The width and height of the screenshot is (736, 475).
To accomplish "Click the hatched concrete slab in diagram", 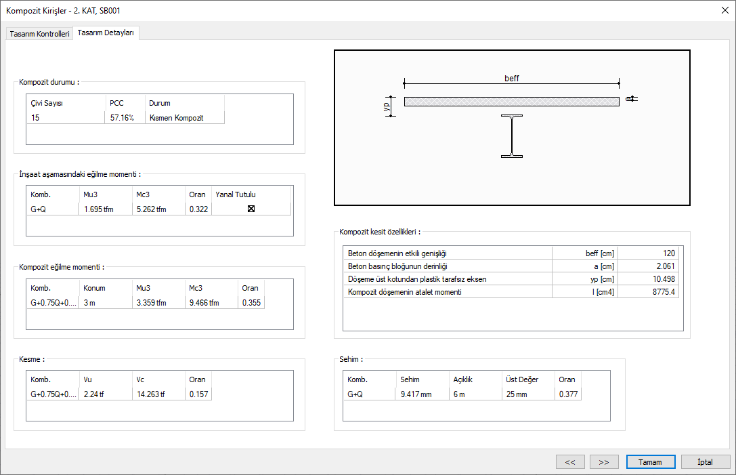I will tap(511, 102).
